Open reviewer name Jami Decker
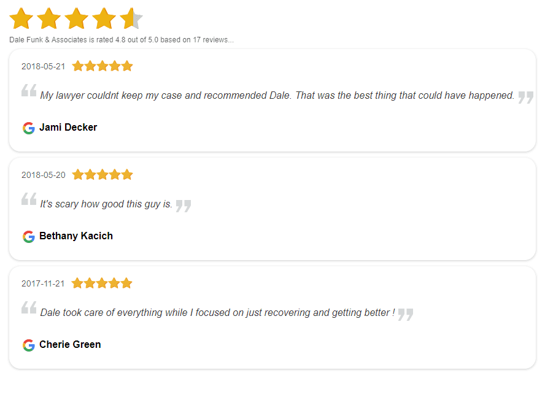This screenshot has width=545, height=400. click(68, 128)
